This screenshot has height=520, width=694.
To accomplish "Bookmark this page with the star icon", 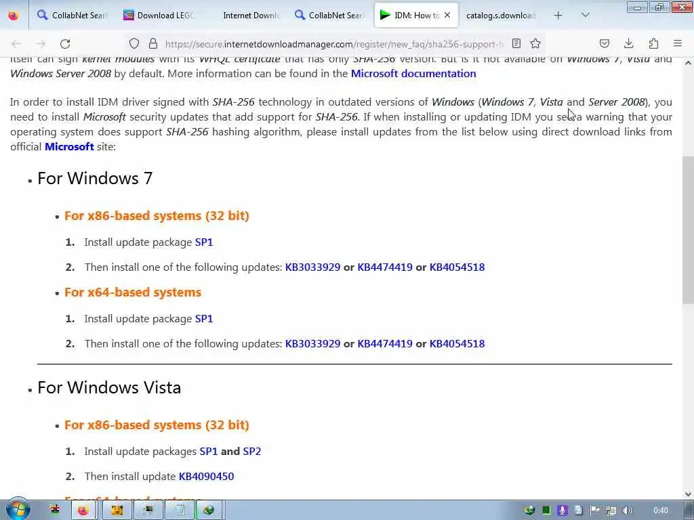I will tap(535, 43).
